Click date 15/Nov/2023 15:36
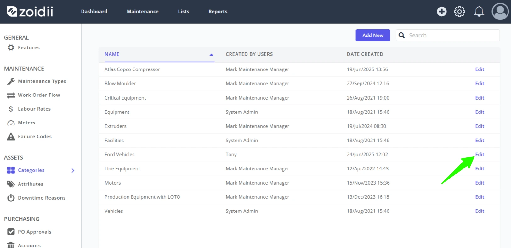 [x=368, y=183]
